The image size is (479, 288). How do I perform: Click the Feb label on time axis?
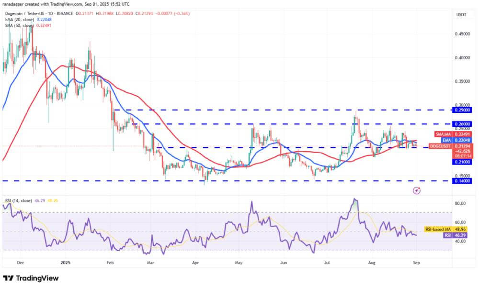coord(110,263)
